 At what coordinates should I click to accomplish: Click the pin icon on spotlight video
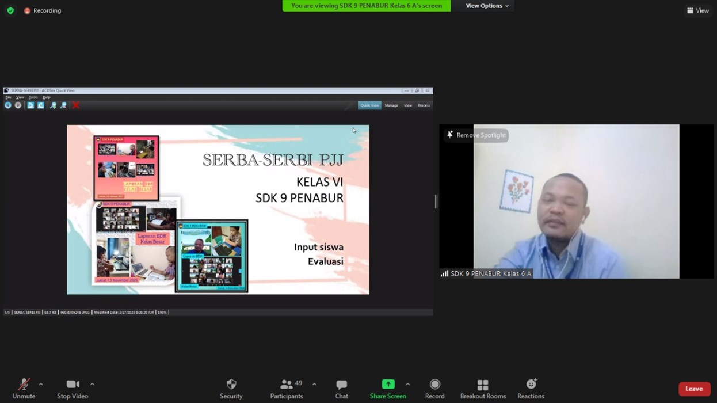coord(450,135)
